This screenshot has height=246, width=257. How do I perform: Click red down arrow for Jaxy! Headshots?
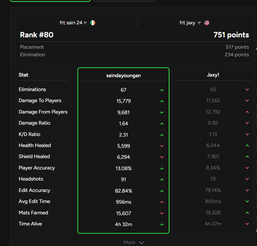coord(247,179)
